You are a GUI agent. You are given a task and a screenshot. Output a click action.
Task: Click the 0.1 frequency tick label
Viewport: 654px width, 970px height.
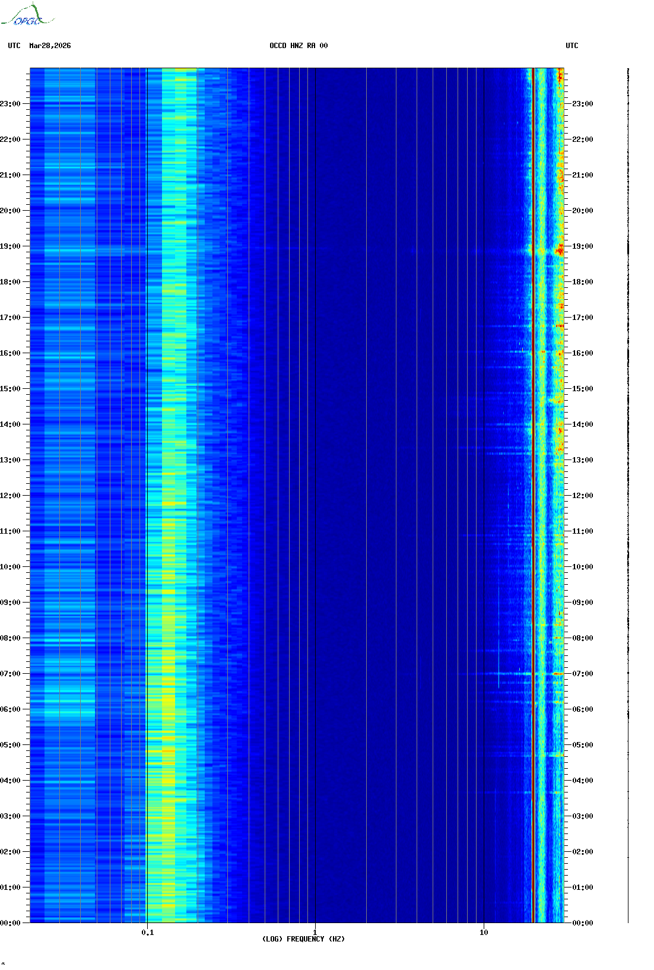tap(147, 933)
